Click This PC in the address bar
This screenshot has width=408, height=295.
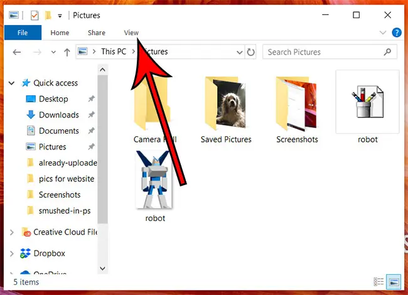(114, 51)
